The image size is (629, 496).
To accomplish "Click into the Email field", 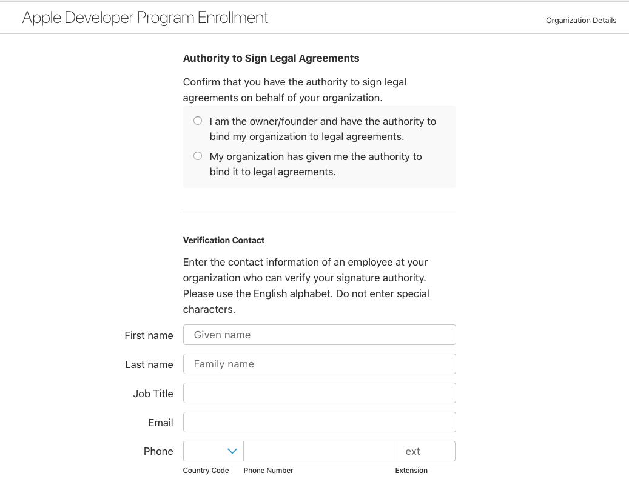I will (319, 422).
